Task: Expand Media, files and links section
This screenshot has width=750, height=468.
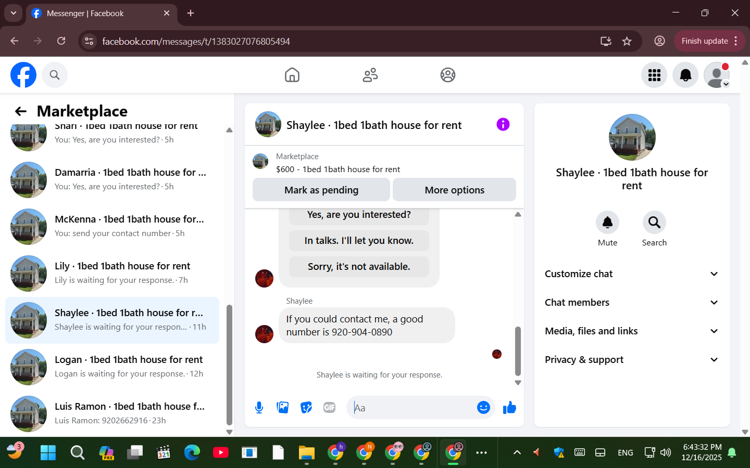Action: (632, 331)
